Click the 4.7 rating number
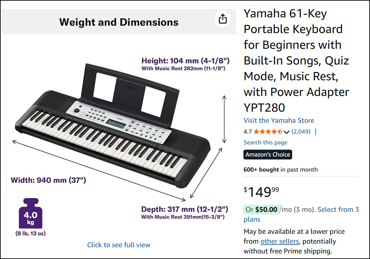The height and width of the screenshot is (259, 370). 248,132
